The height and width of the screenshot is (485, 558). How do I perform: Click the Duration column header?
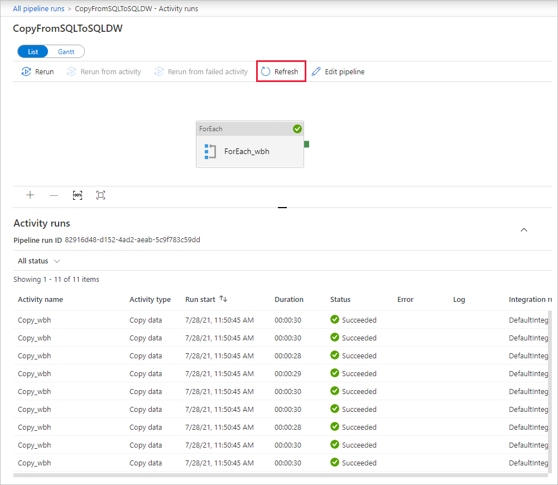[x=288, y=300]
